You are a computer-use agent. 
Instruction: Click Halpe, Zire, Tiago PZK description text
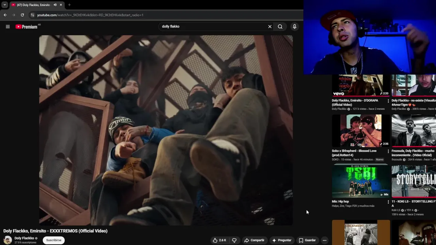[353, 206]
